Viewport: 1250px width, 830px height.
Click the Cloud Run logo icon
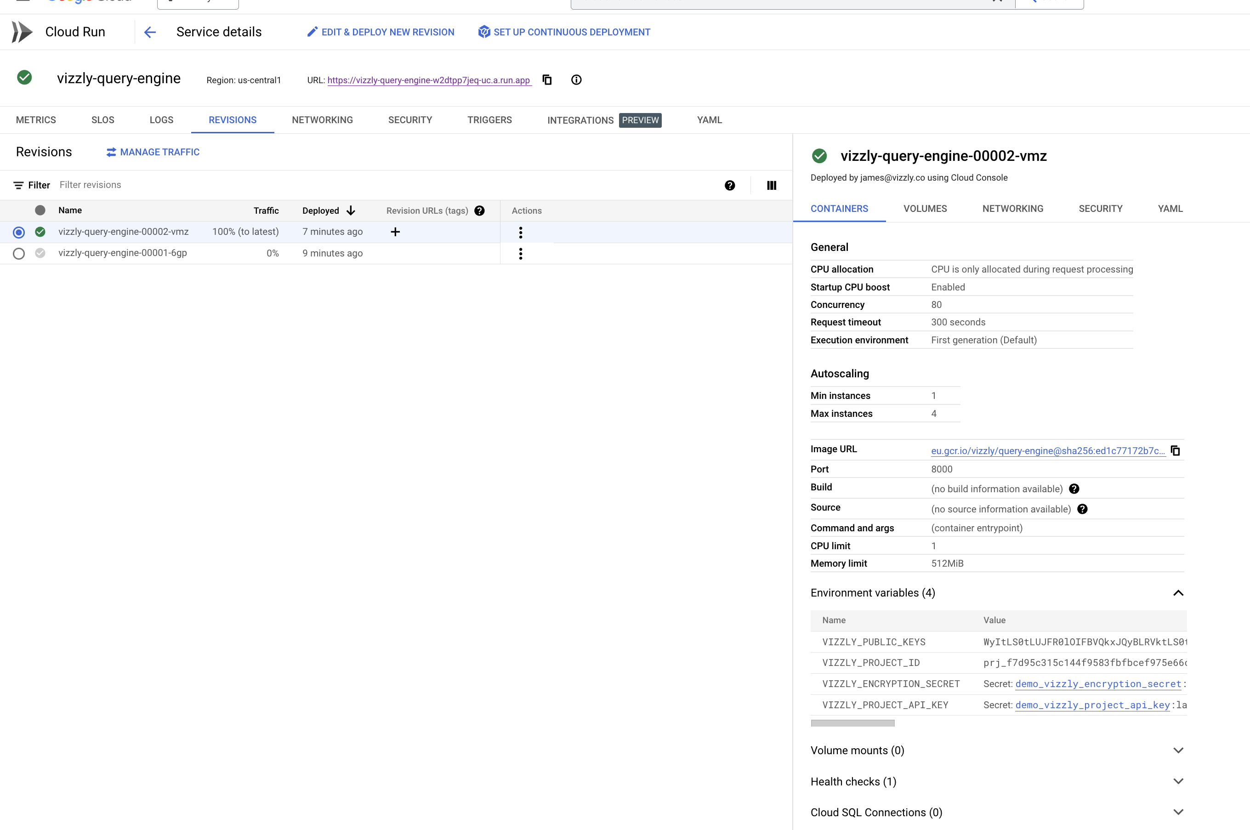pyautogui.click(x=22, y=32)
